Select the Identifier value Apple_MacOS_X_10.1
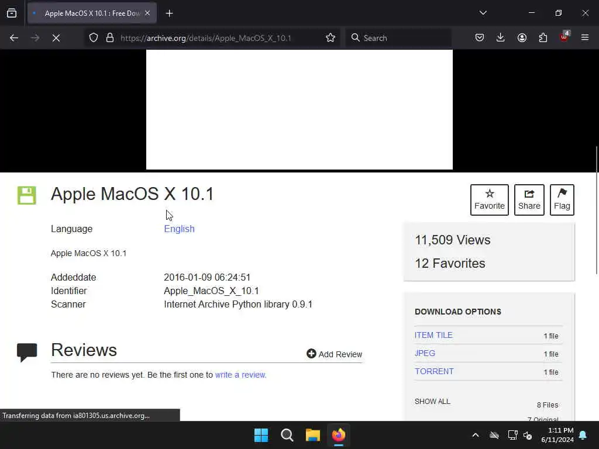Image resolution: width=599 pixels, height=449 pixels. pos(211,291)
